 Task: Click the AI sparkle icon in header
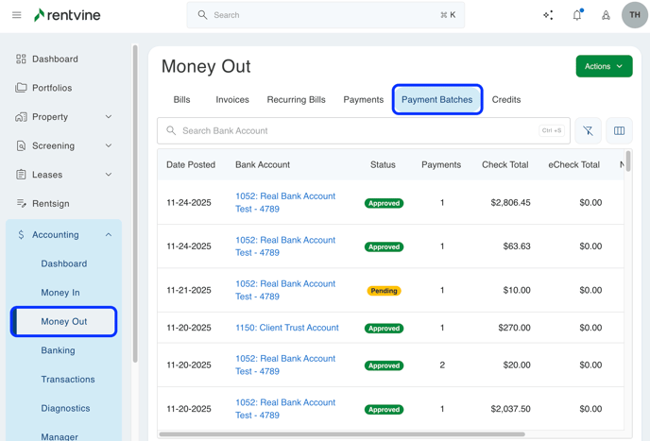[548, 15]
